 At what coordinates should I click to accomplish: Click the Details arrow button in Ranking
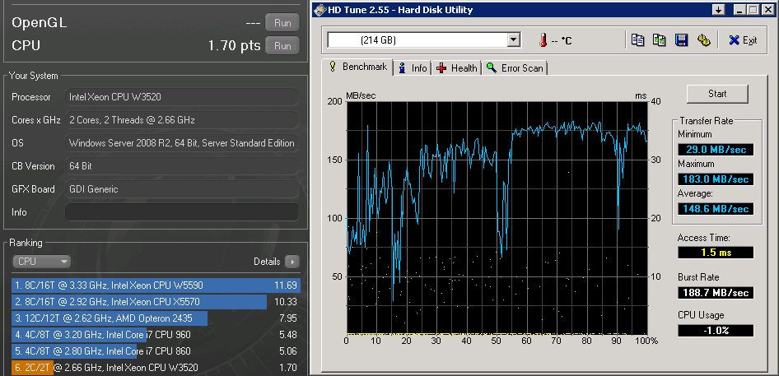click(292, 262)
